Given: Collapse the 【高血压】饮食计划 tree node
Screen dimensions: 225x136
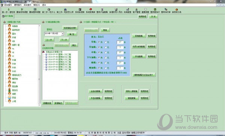Looking at the screenshot, I should pyautogui.click(x=43, y=52).
